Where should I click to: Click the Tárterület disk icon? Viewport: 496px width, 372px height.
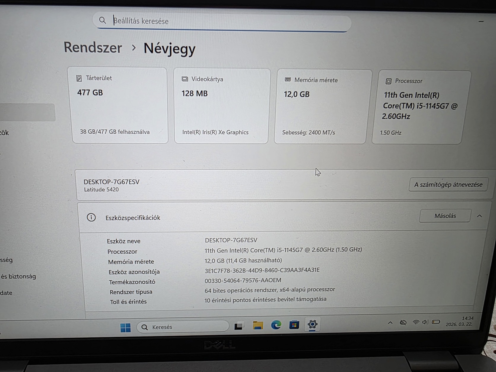(x=79, y=78)
